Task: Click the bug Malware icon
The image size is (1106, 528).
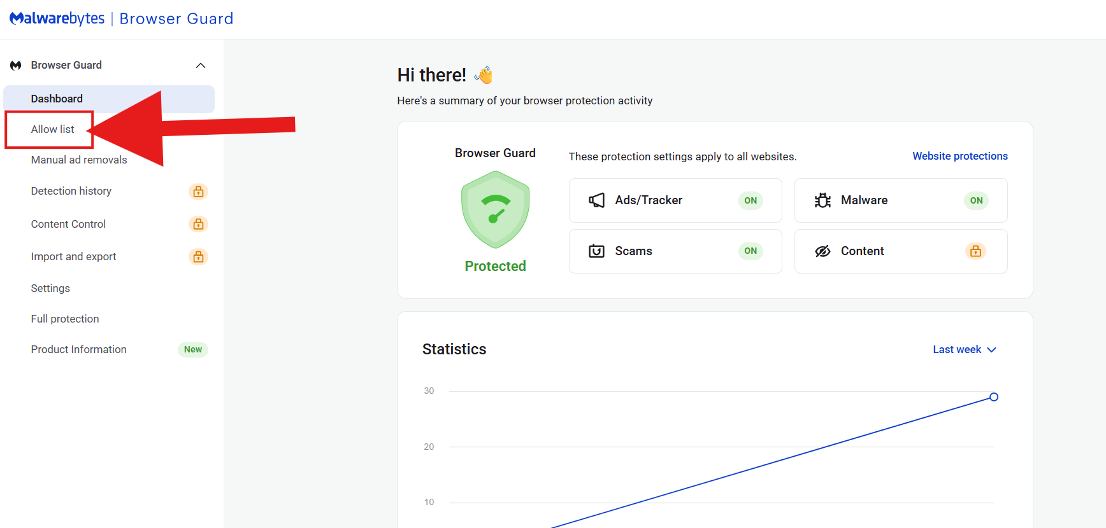Action: click(x=822, y=200)
